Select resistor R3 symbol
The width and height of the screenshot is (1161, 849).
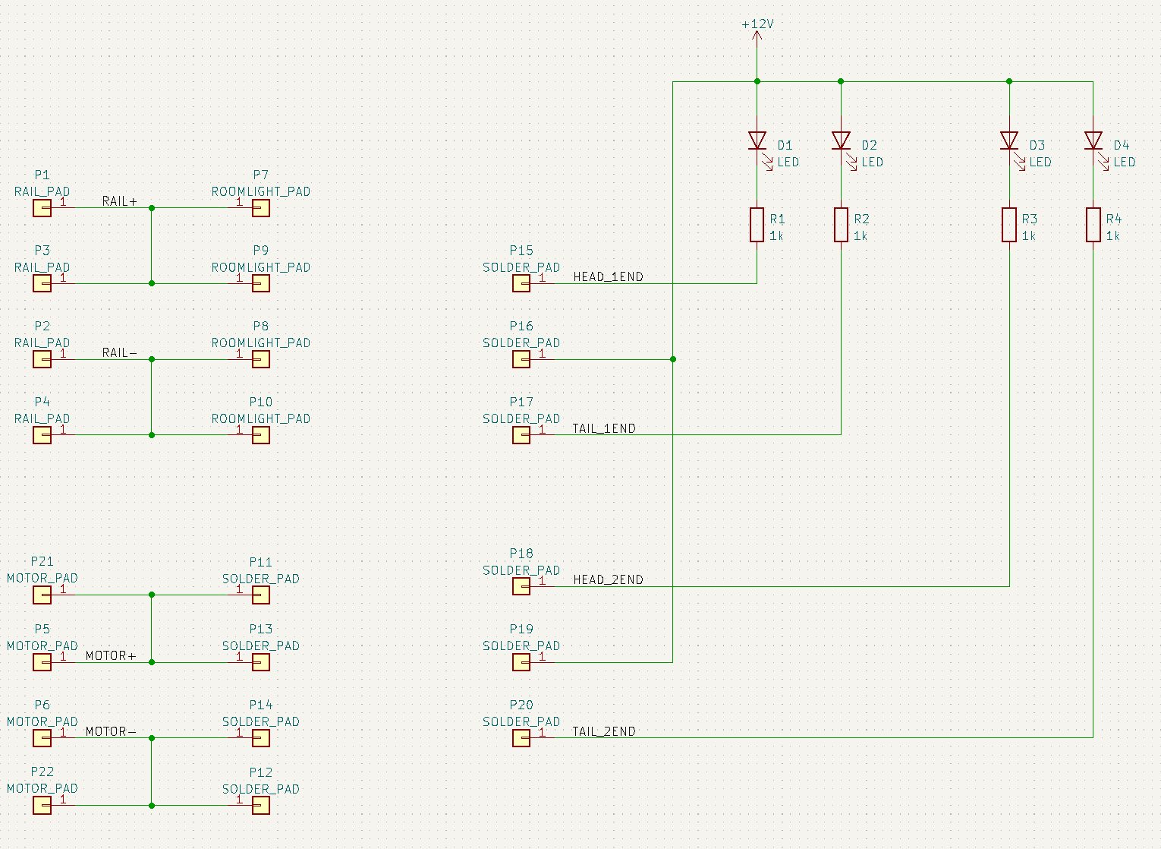(1009, 225)
